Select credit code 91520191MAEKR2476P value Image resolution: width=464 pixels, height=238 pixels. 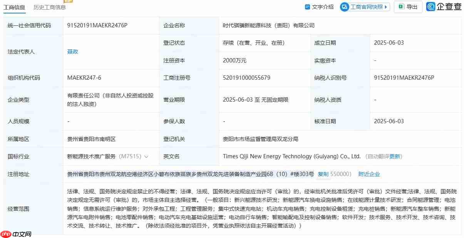click(x=97, y=25)
